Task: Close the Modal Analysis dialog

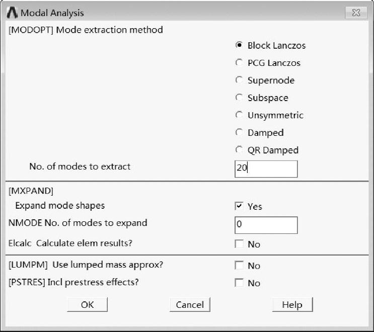Action: [x=356, y=13]
